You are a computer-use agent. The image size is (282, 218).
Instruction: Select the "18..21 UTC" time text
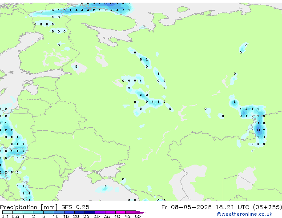(x=232, y=207)
